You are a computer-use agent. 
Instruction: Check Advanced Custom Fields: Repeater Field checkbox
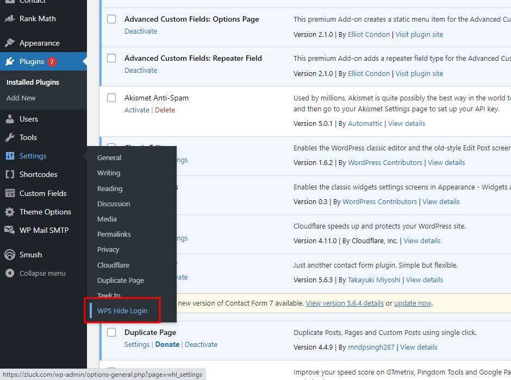point(111,58)
